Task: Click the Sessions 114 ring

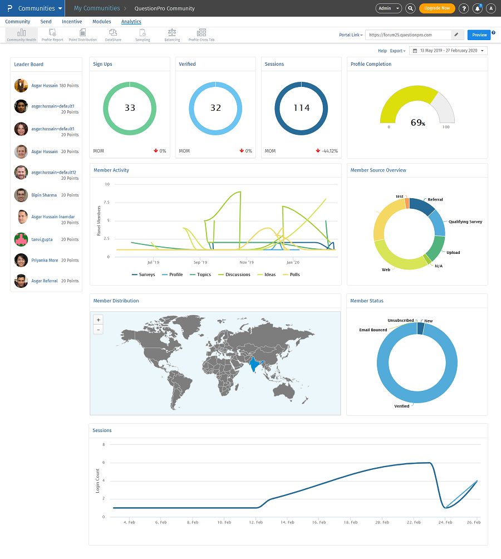Action: [301, 108]
